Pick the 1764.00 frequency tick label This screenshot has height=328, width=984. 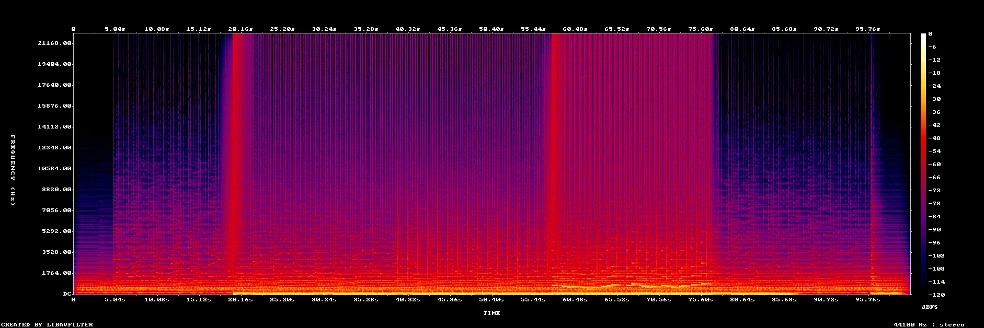56,273
